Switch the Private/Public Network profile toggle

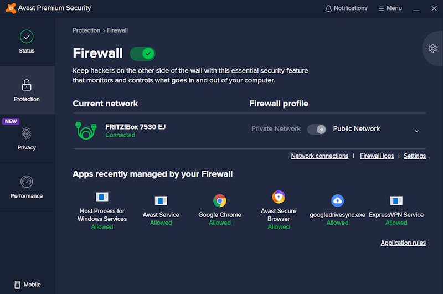tap(316, 130)
